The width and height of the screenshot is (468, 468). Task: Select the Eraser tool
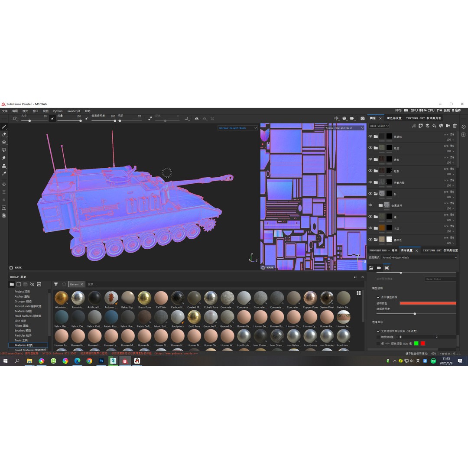coord(4,135)
